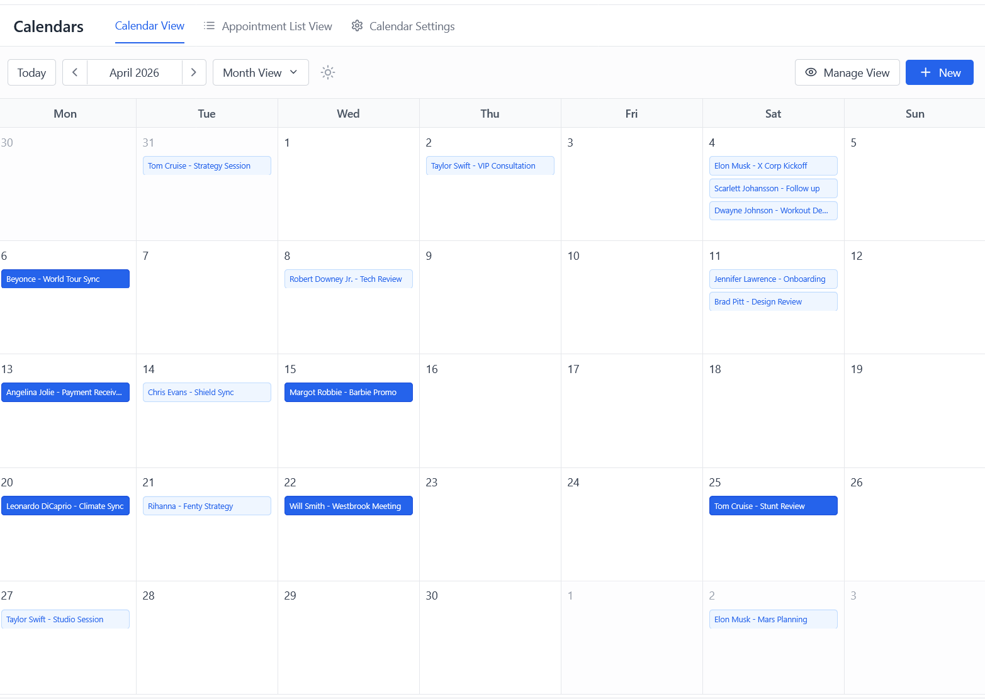Open the Month View dropdown

pyautogui.click(x=260, y=72)
